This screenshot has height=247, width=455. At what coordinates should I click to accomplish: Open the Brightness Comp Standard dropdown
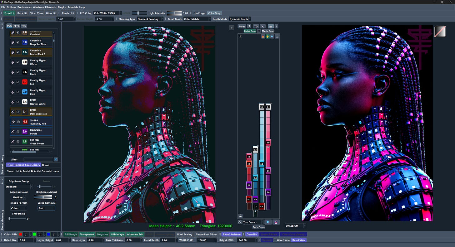pos(19,186)
